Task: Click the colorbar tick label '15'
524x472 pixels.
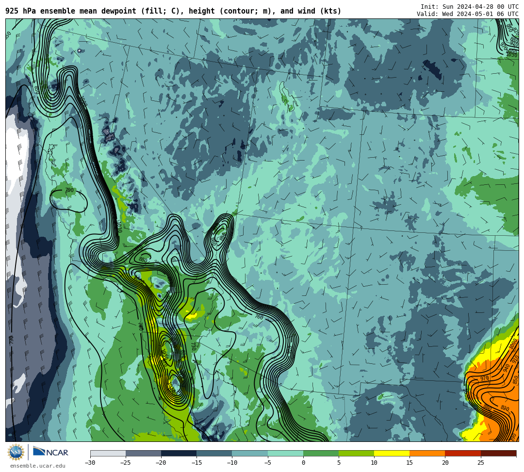Action: pos(409,463)
